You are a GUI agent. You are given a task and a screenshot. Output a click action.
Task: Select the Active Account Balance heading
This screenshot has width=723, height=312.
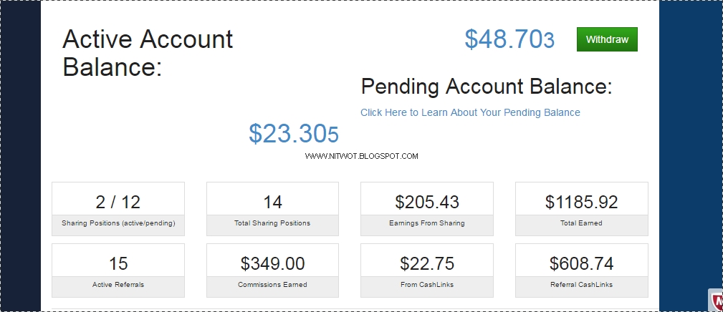pos(148,53)
